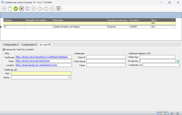Navigate to the previous record arrow
182x115 pixels.
coord(40,9)
